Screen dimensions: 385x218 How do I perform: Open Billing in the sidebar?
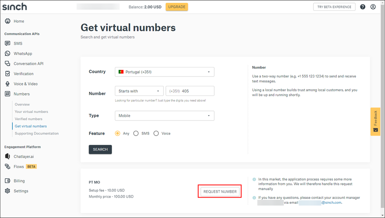coord(19,181)
